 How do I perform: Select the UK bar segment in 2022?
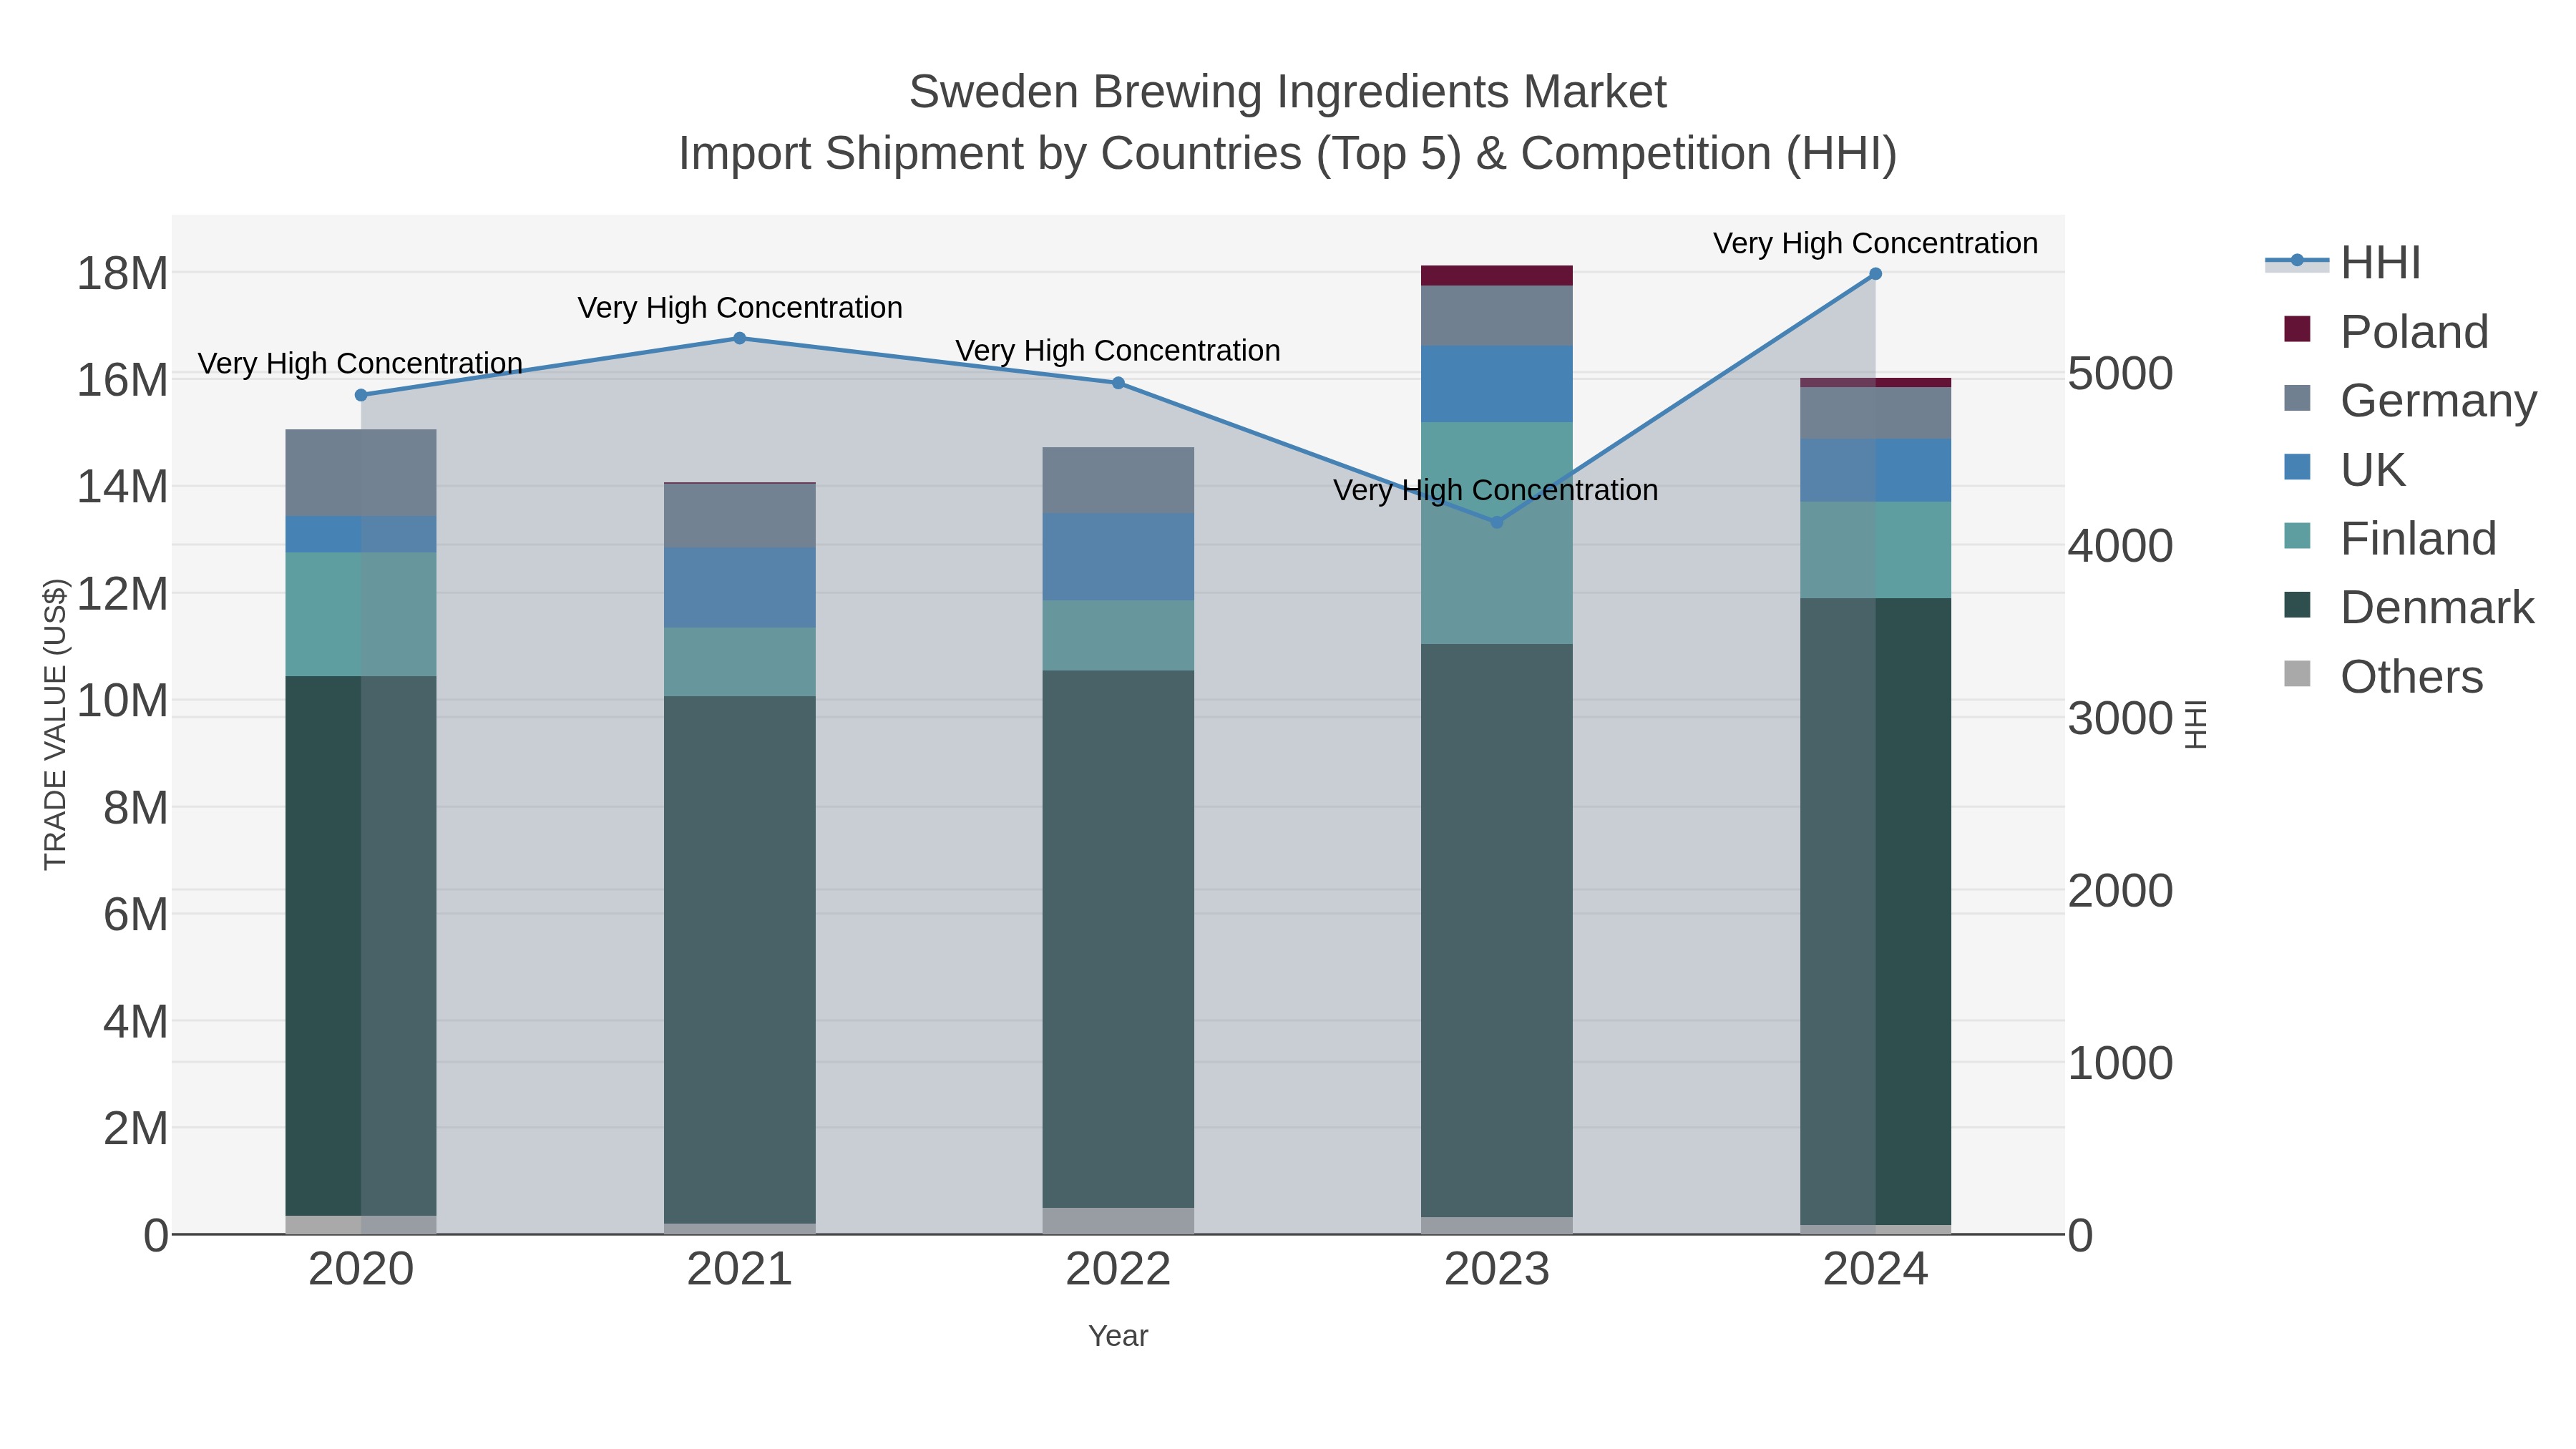[x=1118, y=557]
